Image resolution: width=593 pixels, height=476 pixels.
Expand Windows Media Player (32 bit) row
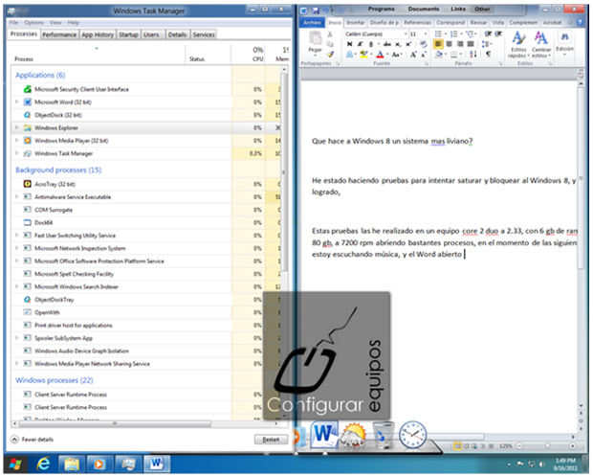[x=16, y=141]
